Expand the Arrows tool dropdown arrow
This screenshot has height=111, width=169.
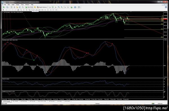click(31, 10)
